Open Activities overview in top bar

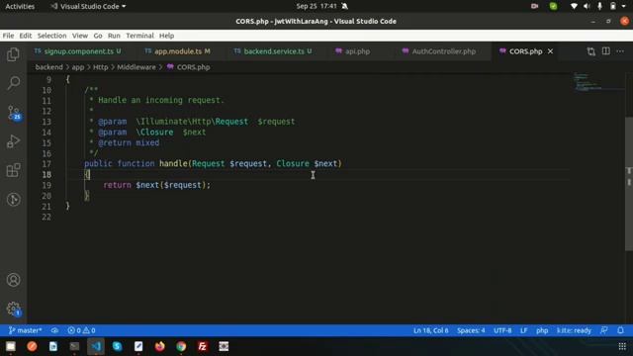click(20, 6)
